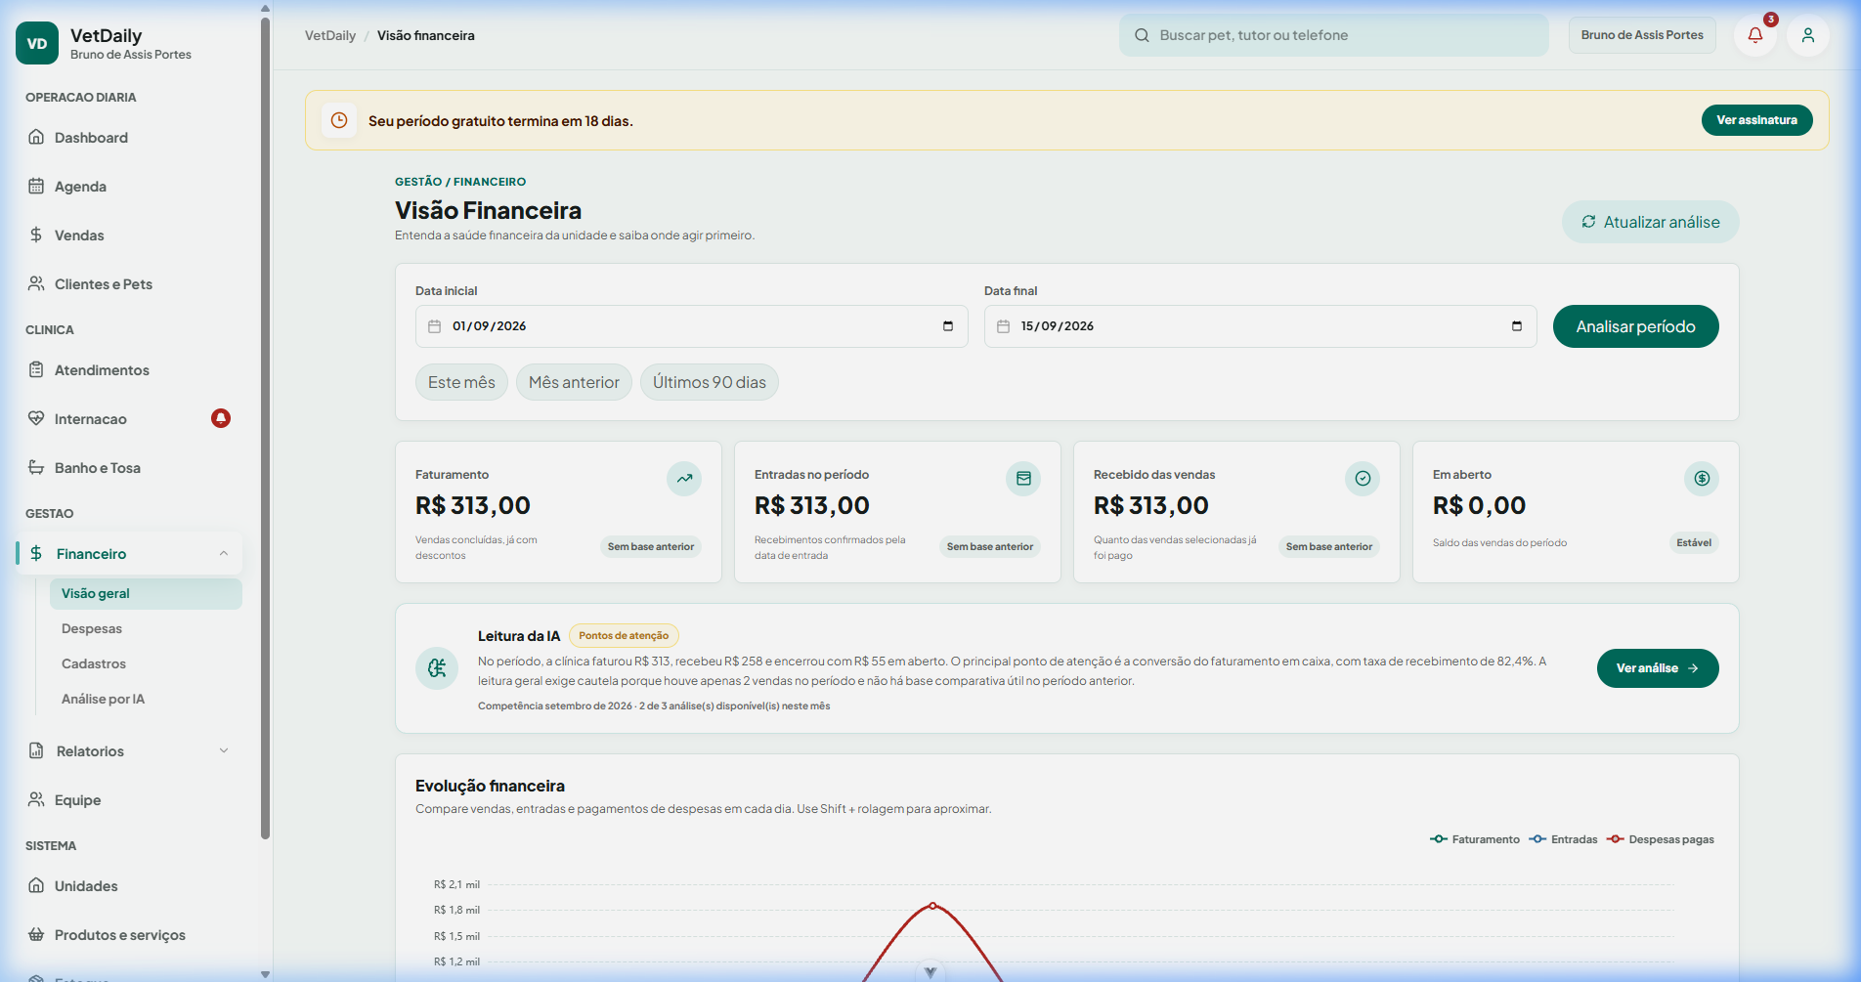
Task: Open the user profile icon
Action: coord(1808,35)
